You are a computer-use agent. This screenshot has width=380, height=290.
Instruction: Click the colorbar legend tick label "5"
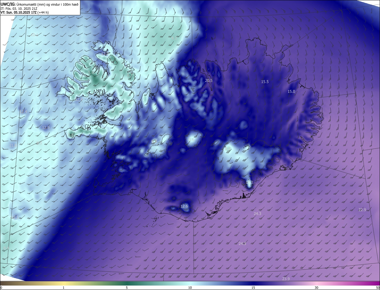point(127,288)
